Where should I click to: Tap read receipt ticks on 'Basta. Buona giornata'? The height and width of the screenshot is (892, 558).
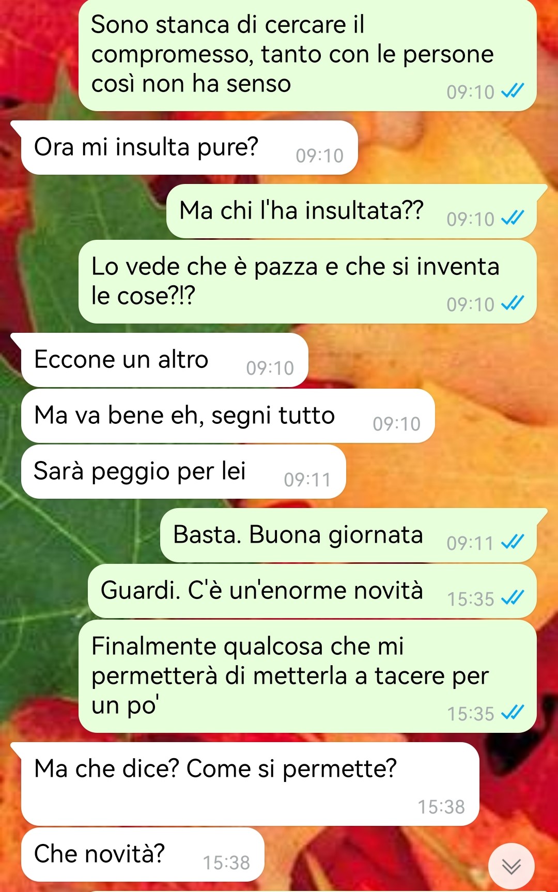(x=513, y=542)
